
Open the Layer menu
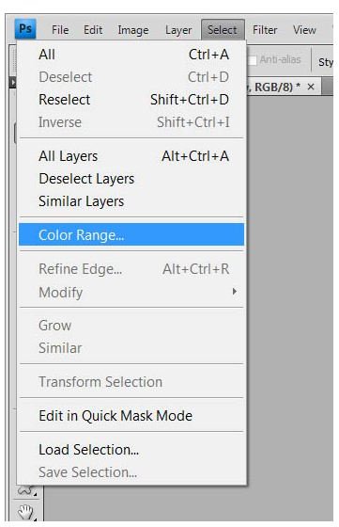point(178,30)
